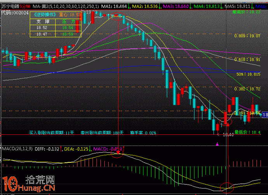This screenshot has height=195, width=268.
Task: Select pressure value 18.59
Action: [x=68, y=34]
